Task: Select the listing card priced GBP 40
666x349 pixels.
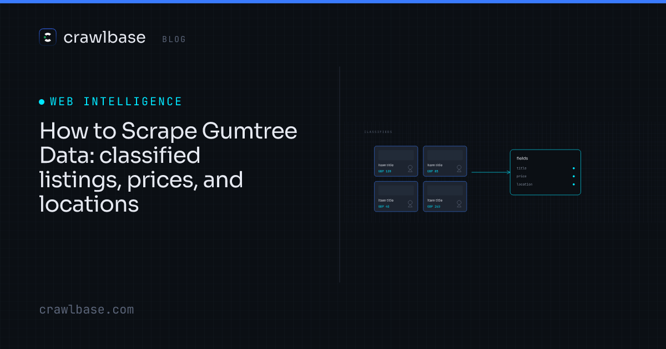Action: (396, 196)
